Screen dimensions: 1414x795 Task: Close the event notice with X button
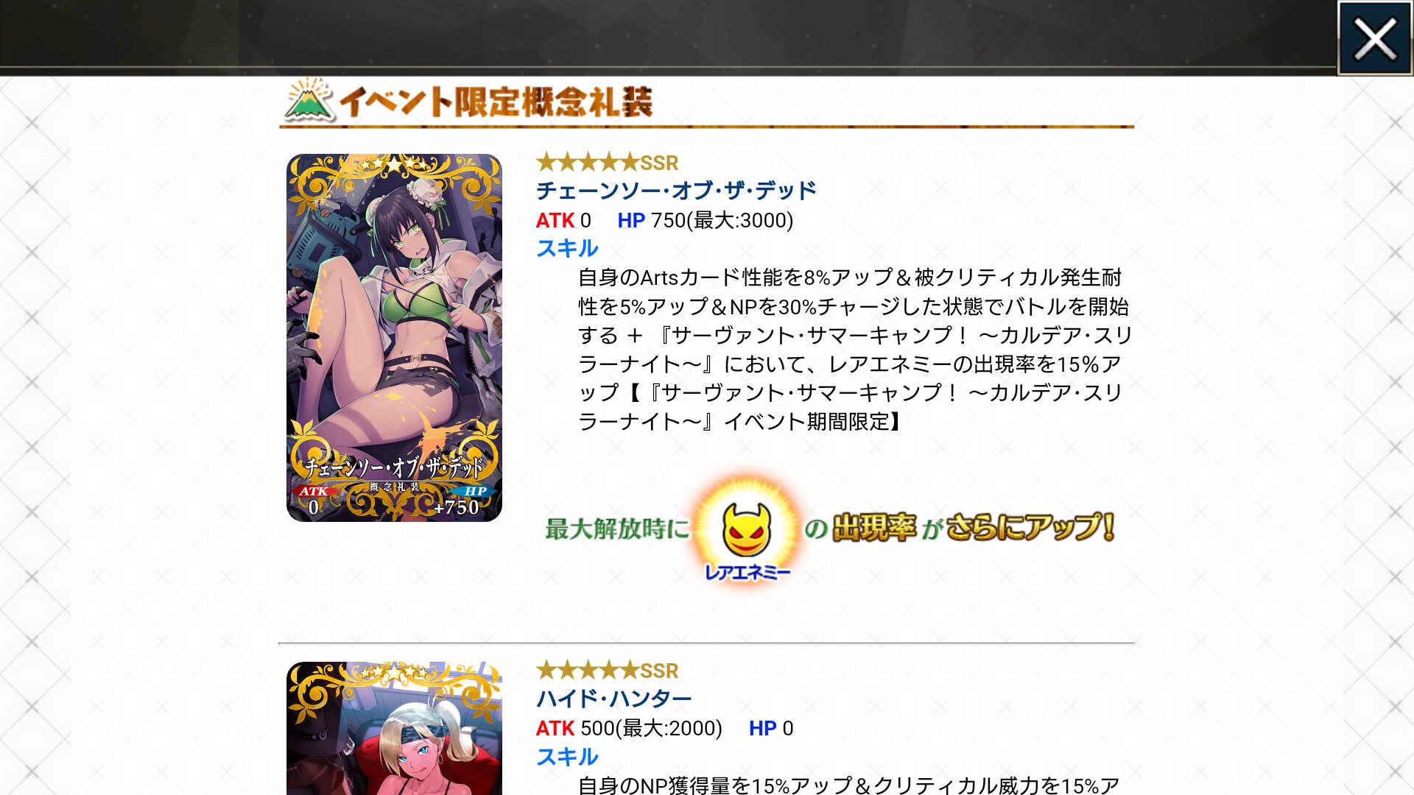[x=1375, y=38]
